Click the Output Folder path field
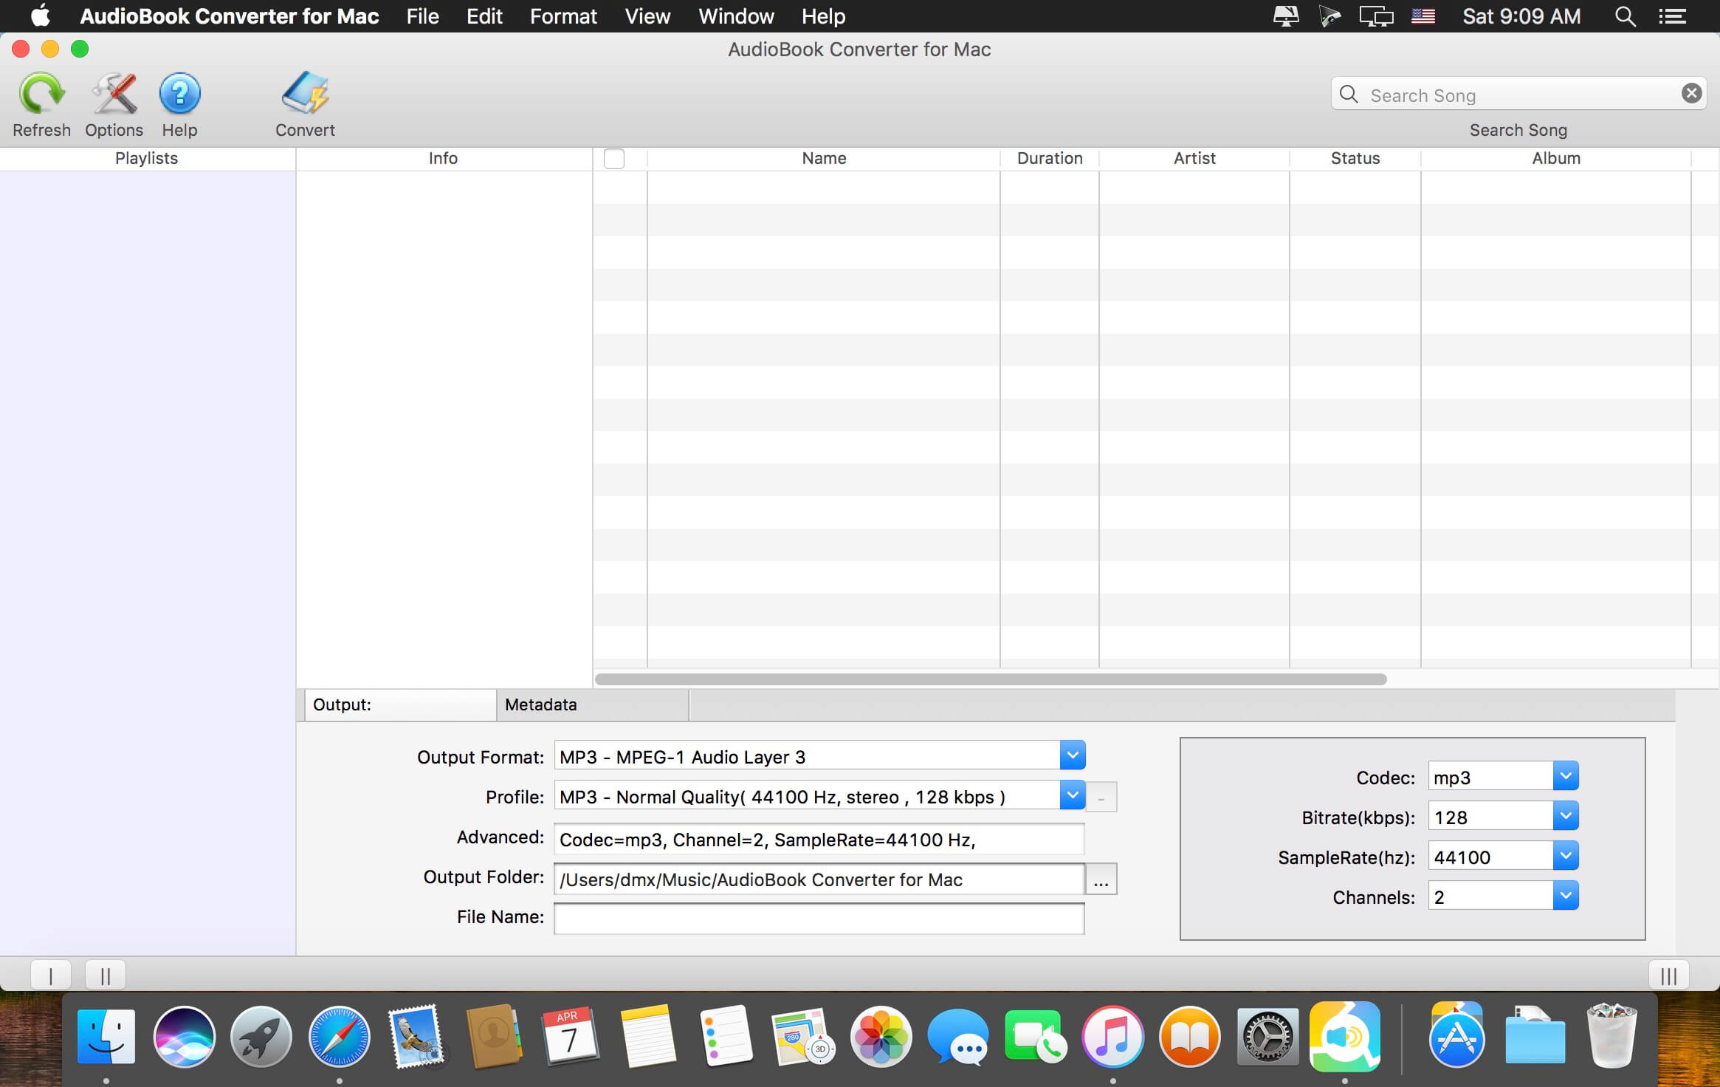1720x1087 pixels. click(819, 879)
